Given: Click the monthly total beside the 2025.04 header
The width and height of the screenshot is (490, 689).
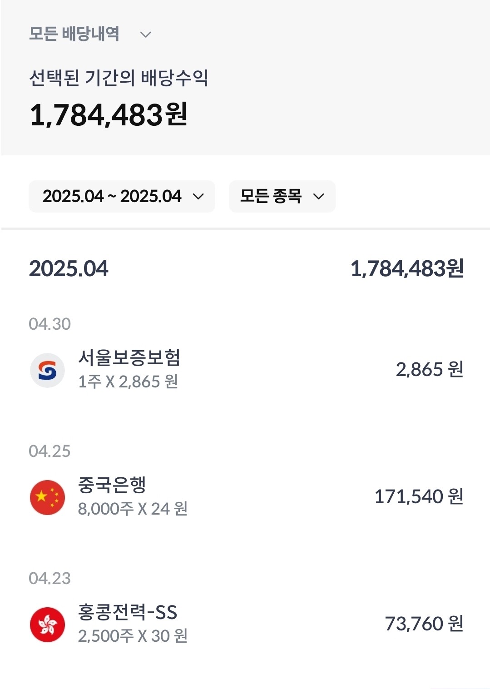Looking at the screenshot, I should 407,268.
